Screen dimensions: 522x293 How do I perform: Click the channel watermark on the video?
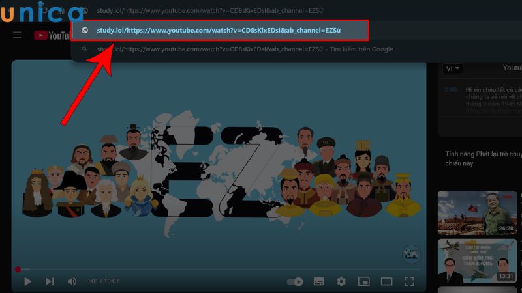pyautogui.click(x=412, y=255)
